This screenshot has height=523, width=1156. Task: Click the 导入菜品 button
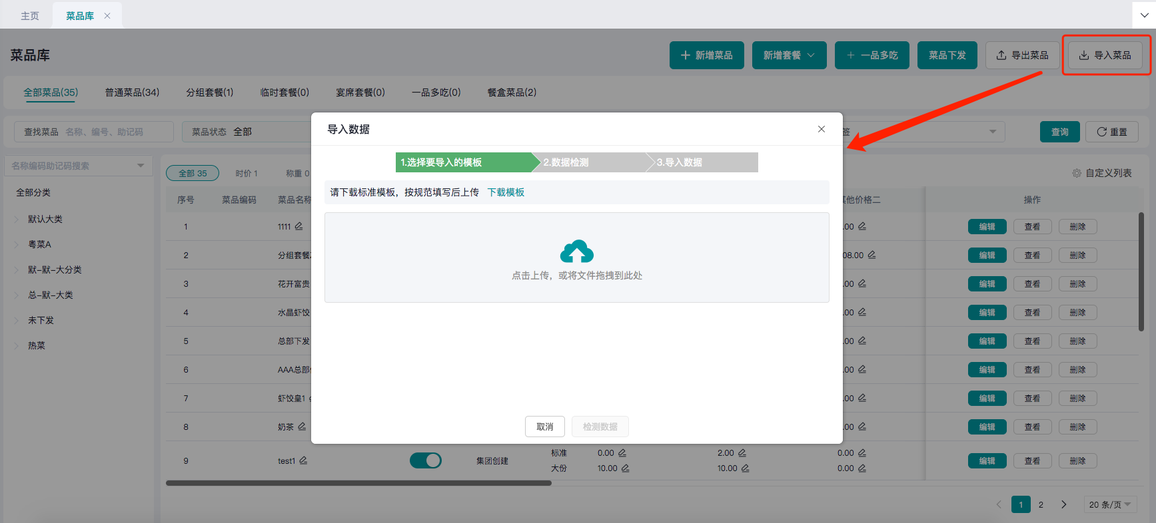(1105, 55)
